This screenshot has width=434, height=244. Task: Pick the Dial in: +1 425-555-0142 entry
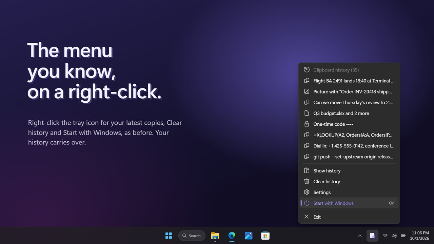pyautogui.click(x=349, y=146)
